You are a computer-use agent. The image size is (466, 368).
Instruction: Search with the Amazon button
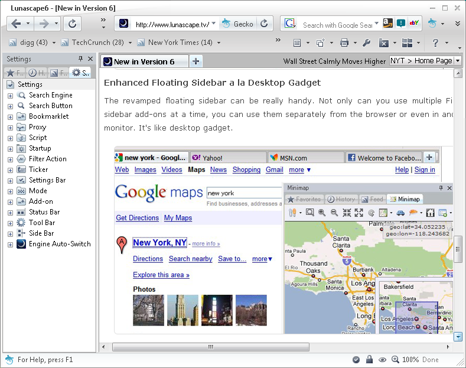tap(387, 23)
